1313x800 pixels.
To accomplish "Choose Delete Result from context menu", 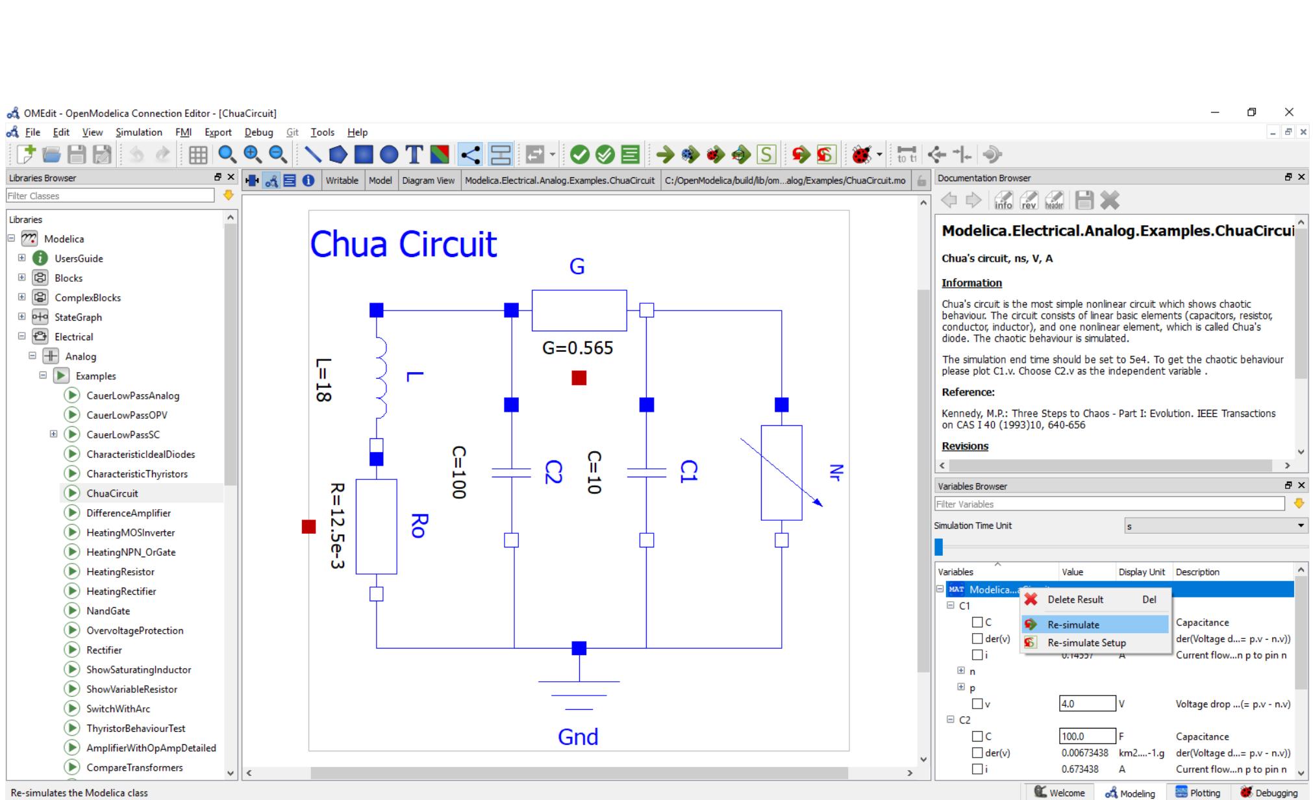I will [1095, 599].
